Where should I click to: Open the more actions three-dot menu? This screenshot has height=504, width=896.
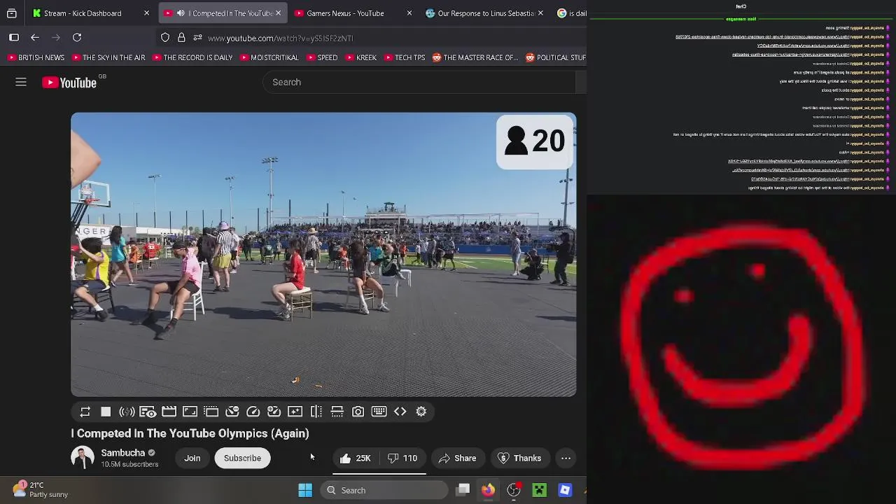pyautogui.click(x=566, y=458)
